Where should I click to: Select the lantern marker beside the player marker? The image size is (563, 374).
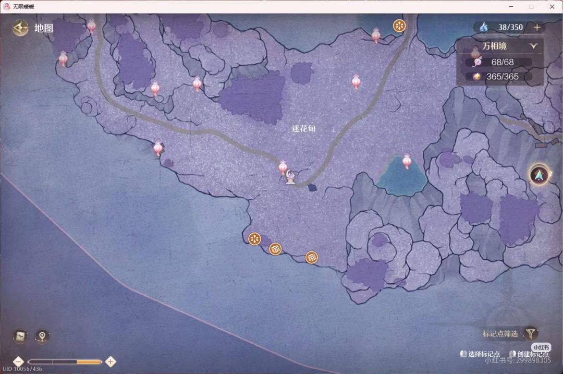[283, 168]
